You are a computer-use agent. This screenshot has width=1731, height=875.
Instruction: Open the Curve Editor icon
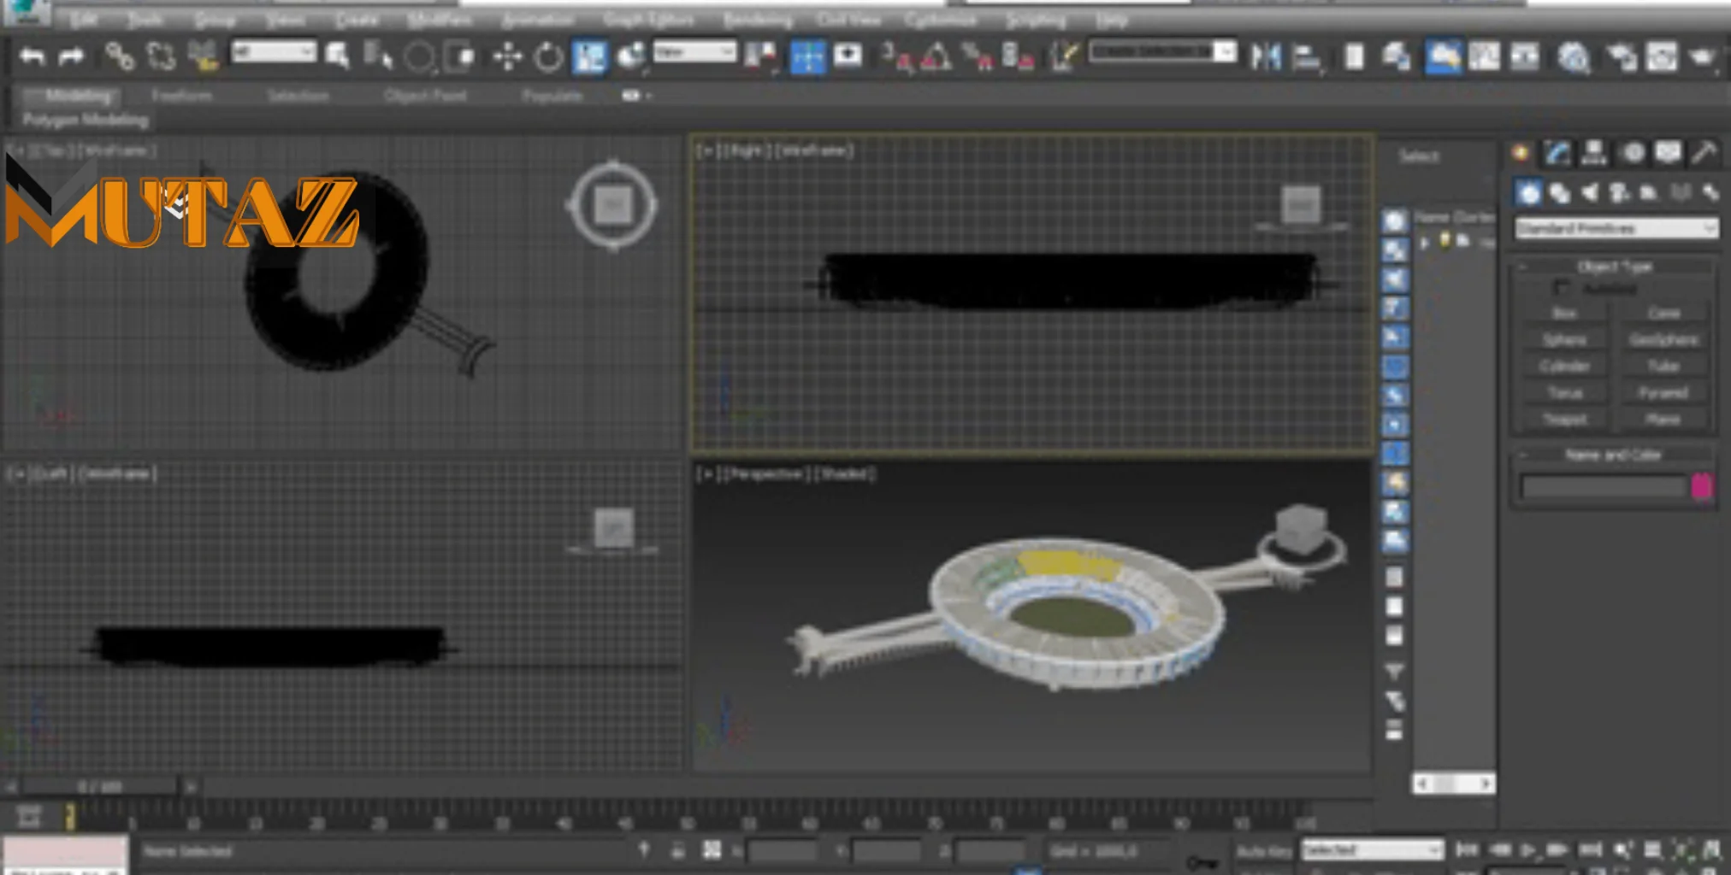point(1485,56)
